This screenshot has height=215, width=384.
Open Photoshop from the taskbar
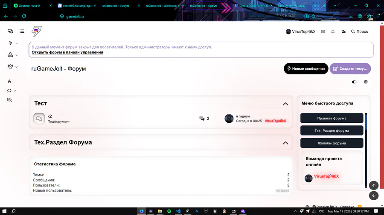[x=197, y=211]
